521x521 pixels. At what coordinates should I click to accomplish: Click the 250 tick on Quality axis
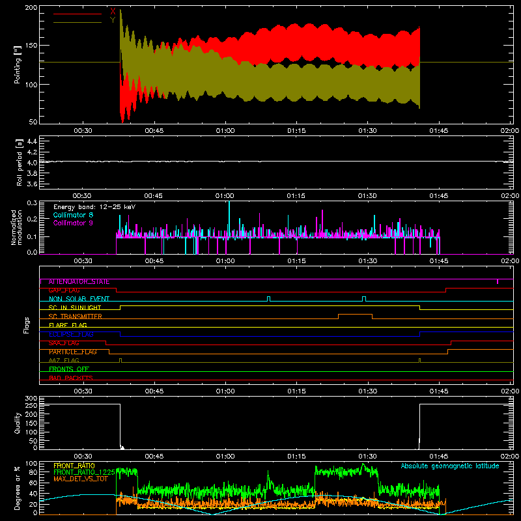point(31,405)
